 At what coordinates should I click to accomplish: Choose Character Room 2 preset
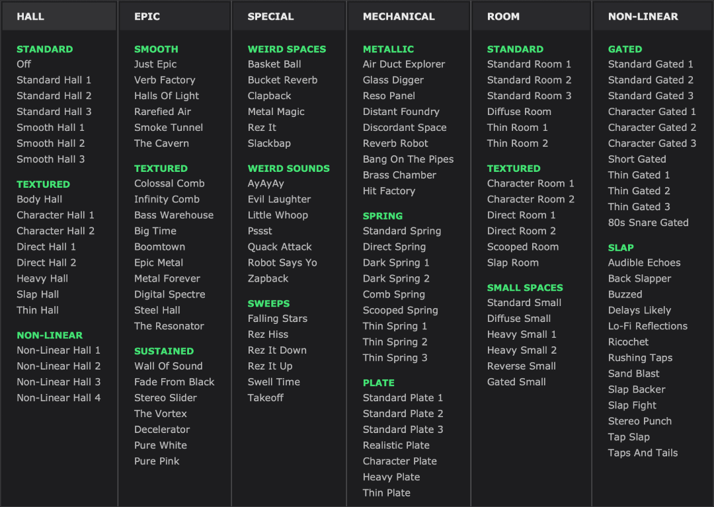(x=531, y=199)
